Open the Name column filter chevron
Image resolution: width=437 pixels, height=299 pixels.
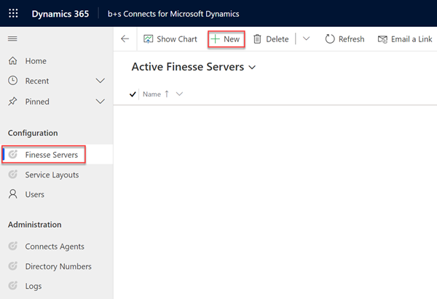tap(179, 94)
